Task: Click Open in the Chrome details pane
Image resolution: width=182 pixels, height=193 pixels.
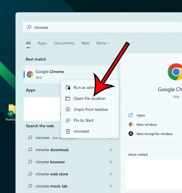Action: [141, 115]
